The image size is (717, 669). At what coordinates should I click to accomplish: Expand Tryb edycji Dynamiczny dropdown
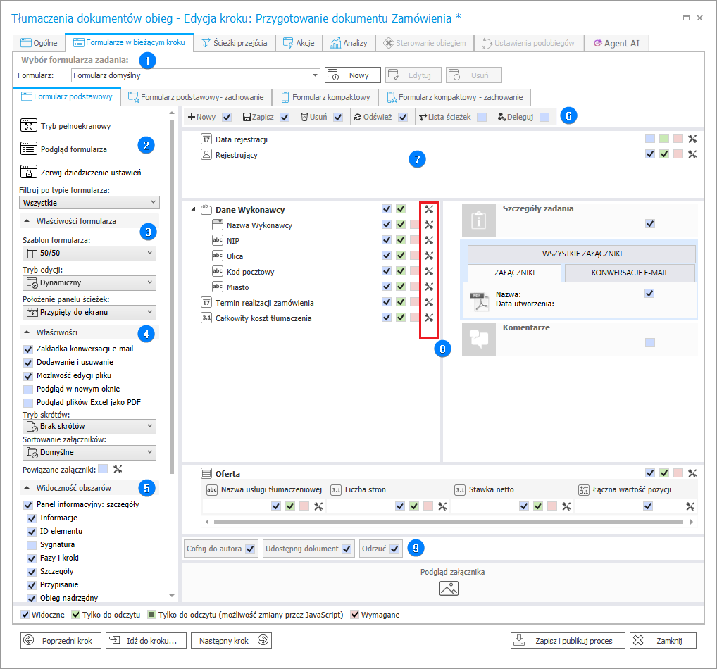[88, 282]
